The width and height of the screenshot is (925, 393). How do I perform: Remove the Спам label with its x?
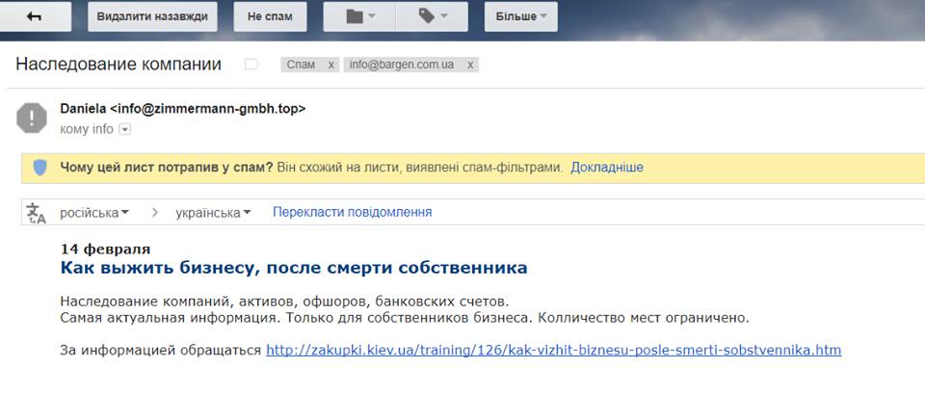[x=331, y=65]
